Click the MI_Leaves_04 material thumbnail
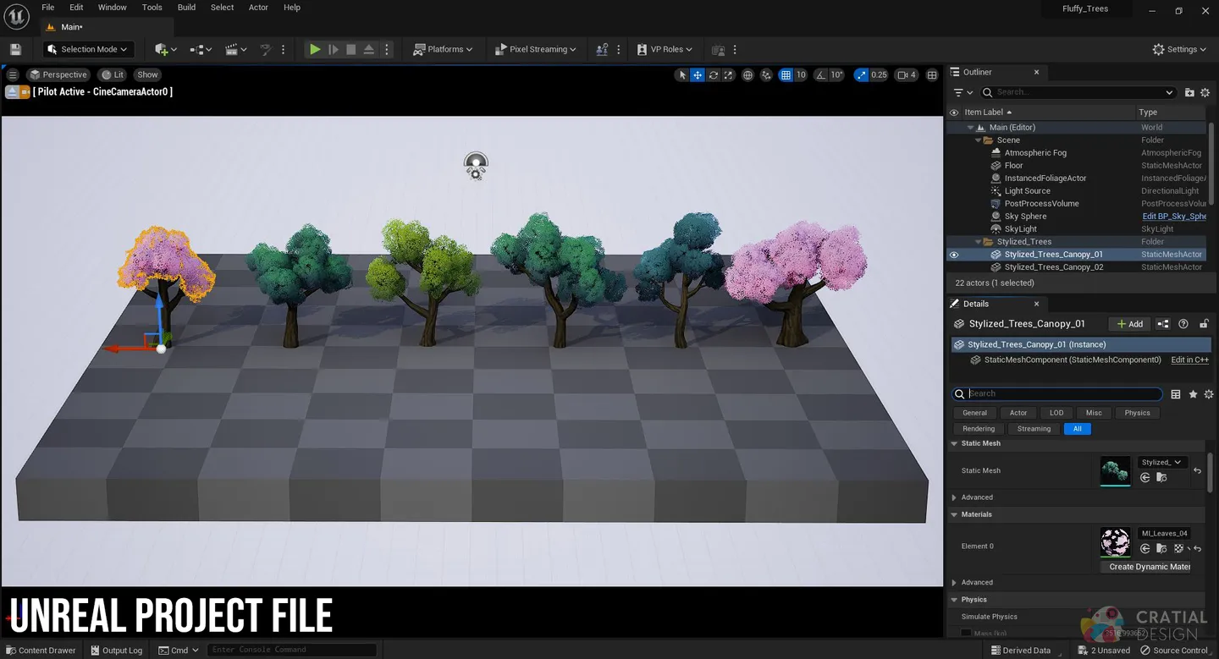 point(1115,542)
